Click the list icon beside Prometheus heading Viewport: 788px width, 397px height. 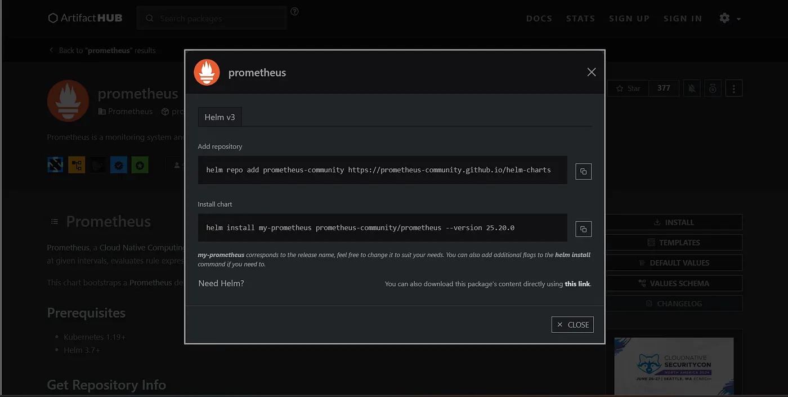[55, 222]
